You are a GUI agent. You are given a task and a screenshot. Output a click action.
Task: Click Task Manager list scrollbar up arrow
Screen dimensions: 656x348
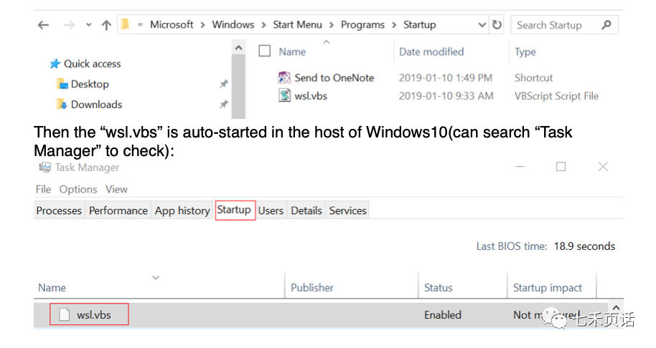[616, 307]
